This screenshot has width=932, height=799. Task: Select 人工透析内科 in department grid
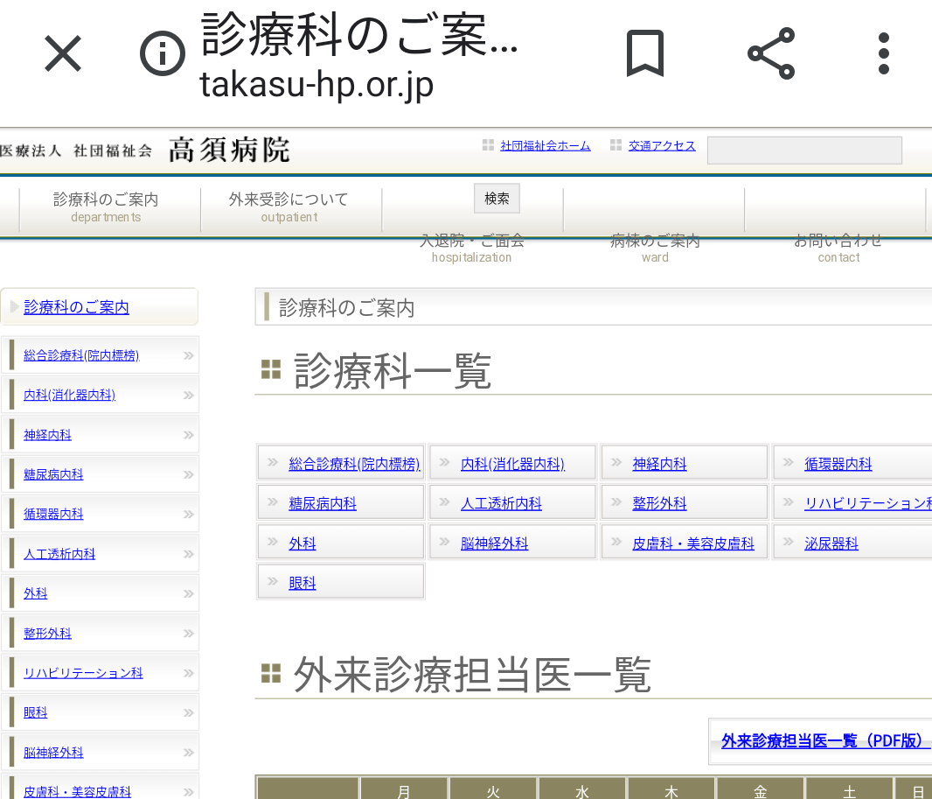pos(501,503)
